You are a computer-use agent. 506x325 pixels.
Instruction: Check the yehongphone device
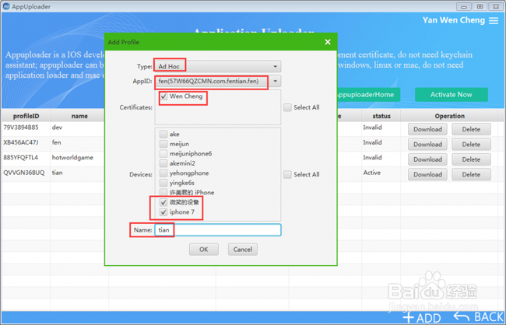pos(163,173)
